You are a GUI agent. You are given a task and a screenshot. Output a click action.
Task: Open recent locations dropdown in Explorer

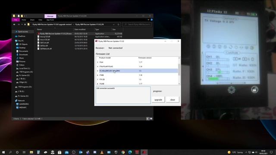pyautogui.click(x=22, y=25)
